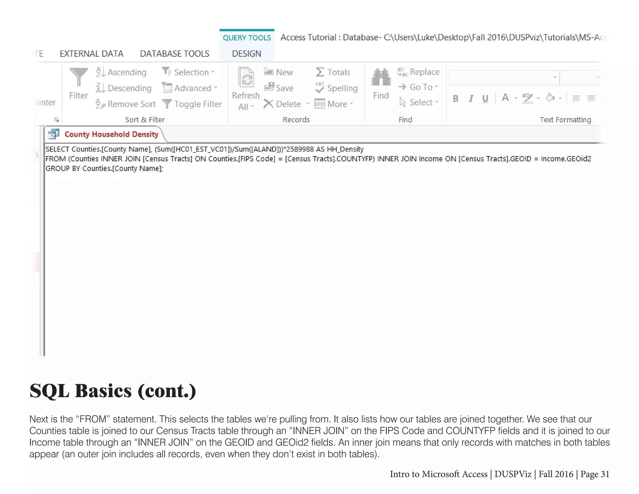Open the Select dropdown in the Find group
Viewport: 639px width, 494px height.
click(x=419, y=102)
